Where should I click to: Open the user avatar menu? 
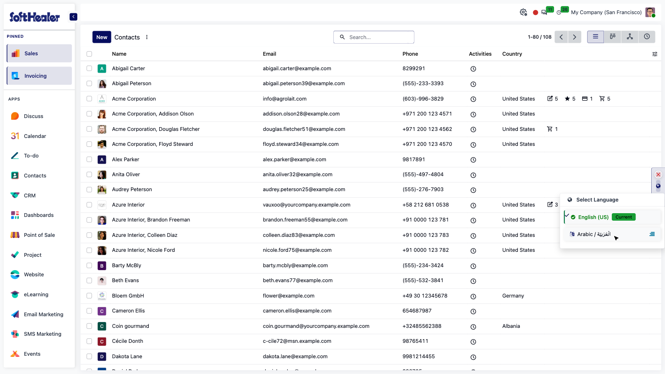tap(650, 12)
